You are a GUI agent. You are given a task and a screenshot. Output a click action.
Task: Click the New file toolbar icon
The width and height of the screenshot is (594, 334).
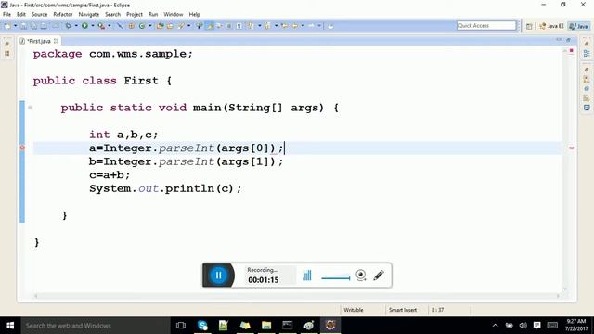[x=7, y=26]
